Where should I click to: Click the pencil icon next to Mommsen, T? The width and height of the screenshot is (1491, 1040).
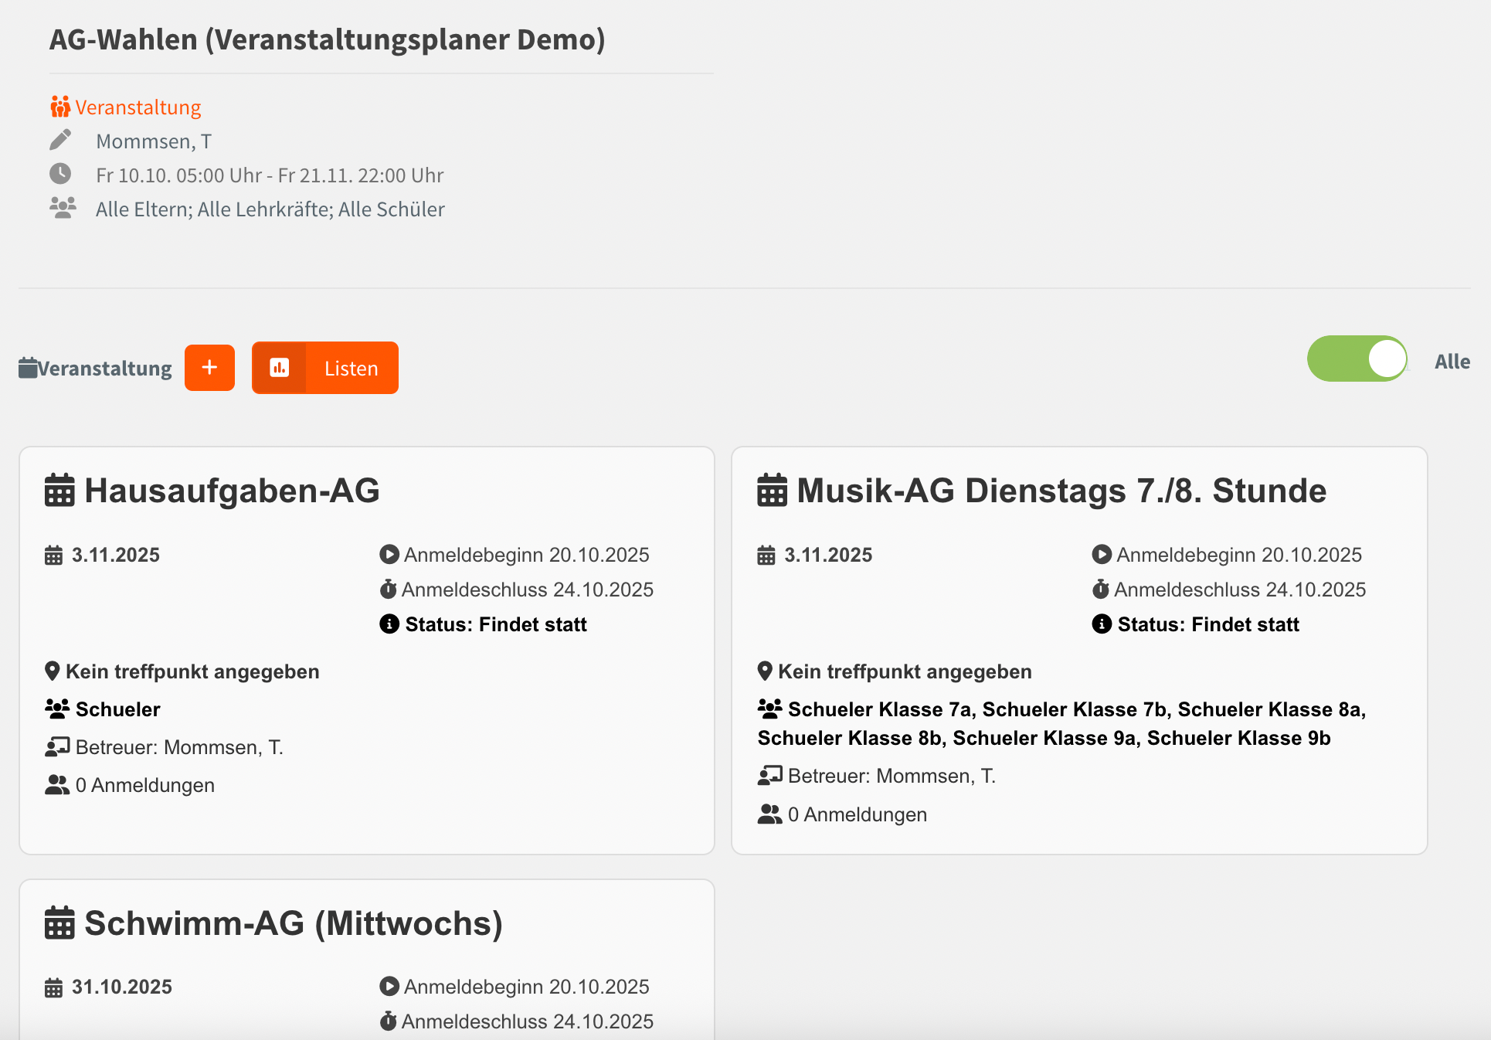60,140
